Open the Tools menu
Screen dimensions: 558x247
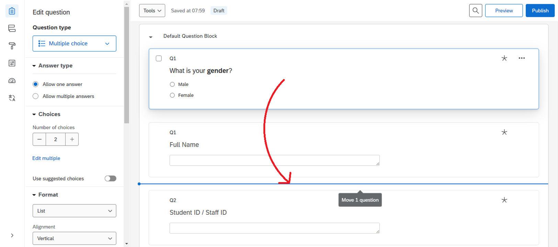[x=152, y=11]
